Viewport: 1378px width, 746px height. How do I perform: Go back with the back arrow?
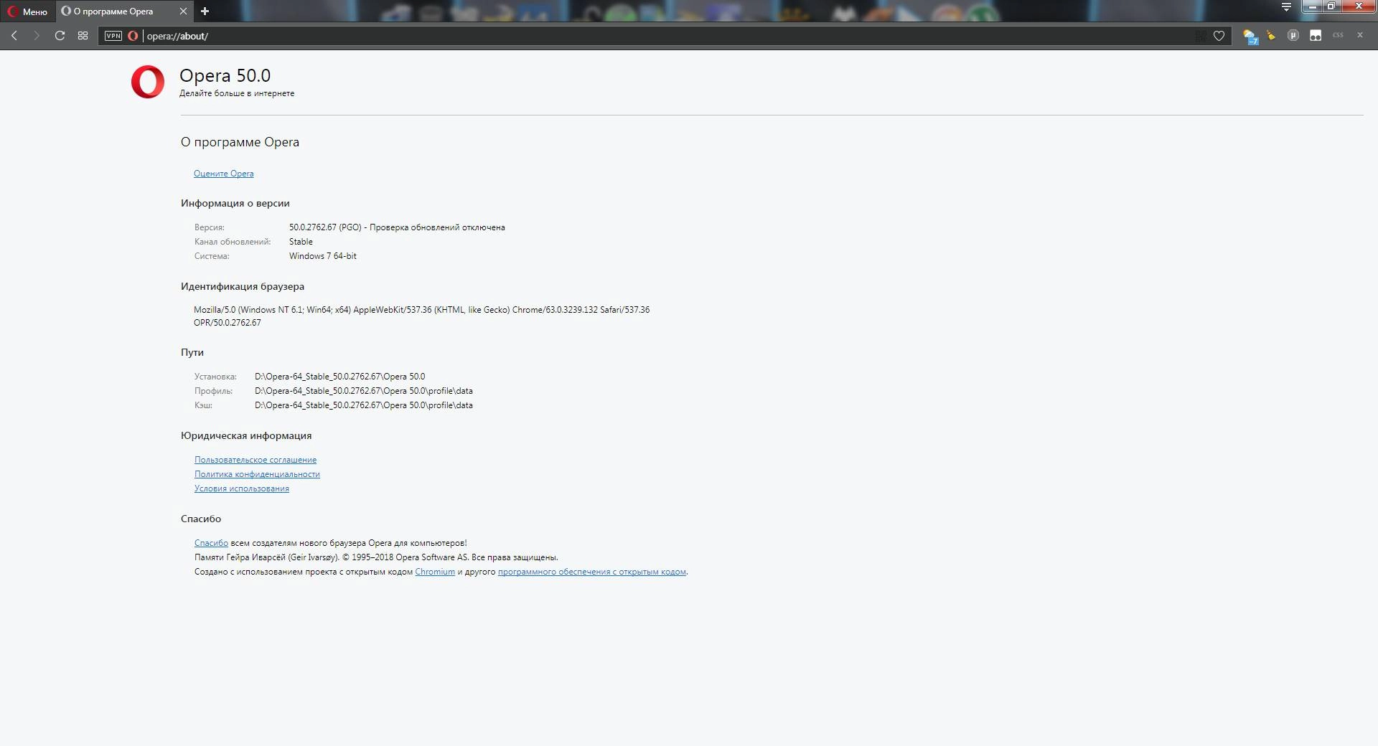pyautogui.click(x=14, y=36)
